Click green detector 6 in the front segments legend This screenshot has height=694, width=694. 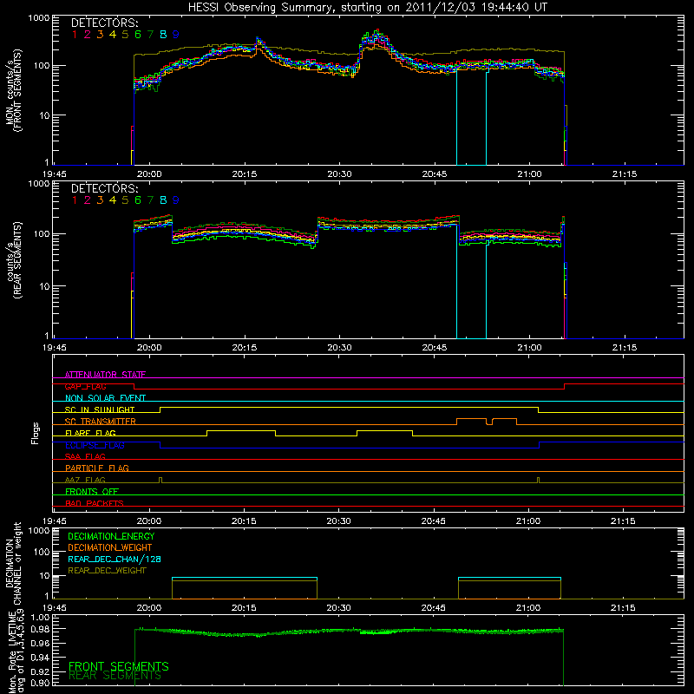pyautogui.click(x=138, y=35)
